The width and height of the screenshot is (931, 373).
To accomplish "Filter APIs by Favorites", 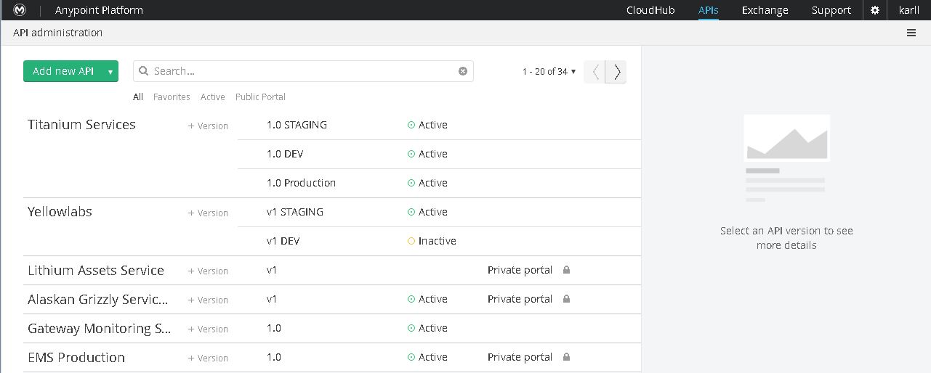I will [172, 97].
